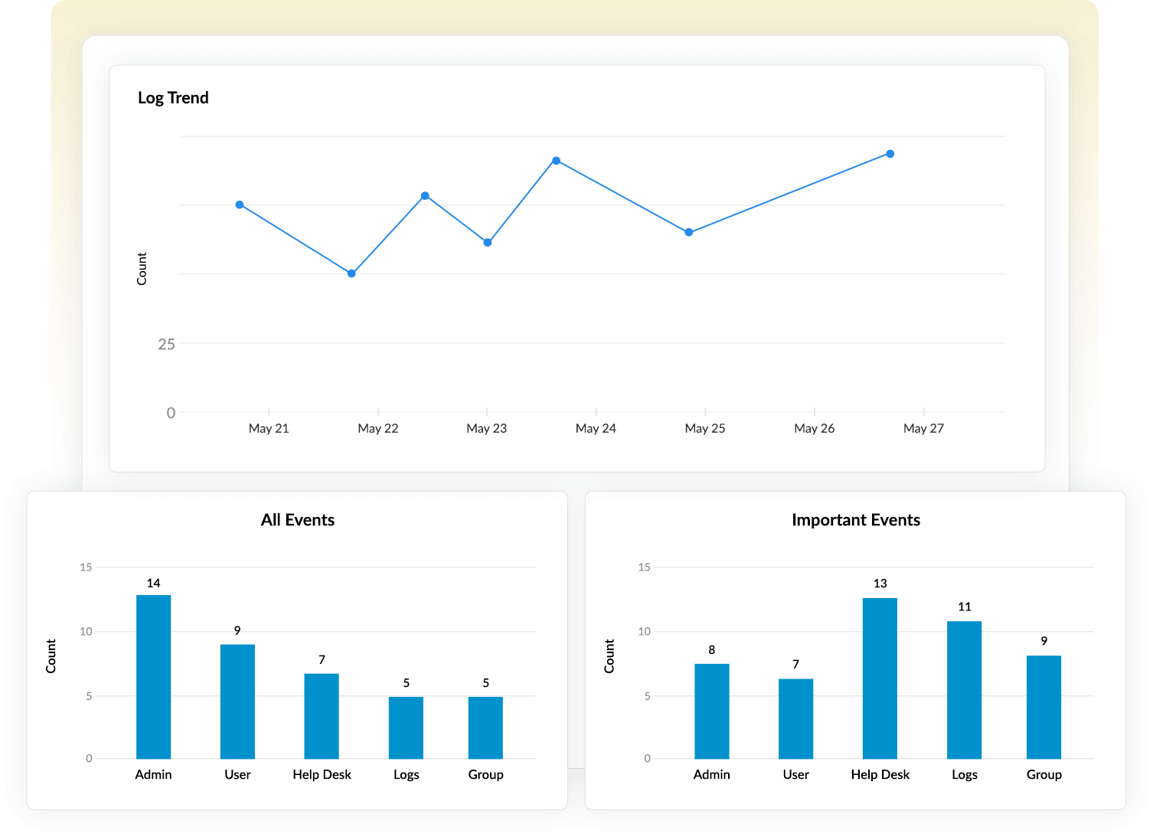Click the Help Desk bar in Important Events
This screenshot has height=837, width=1153.
[880, 677]
